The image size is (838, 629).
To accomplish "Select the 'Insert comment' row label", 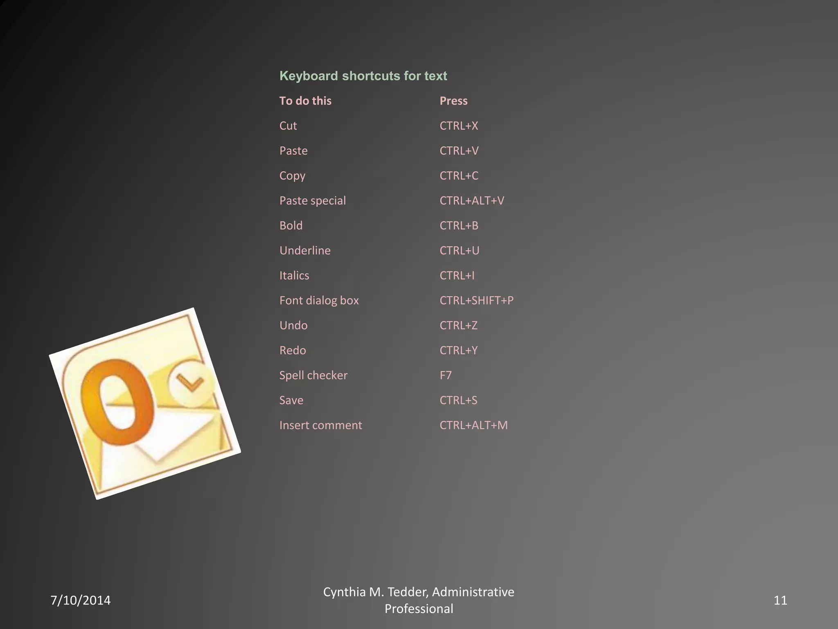I will pos(320,425).
